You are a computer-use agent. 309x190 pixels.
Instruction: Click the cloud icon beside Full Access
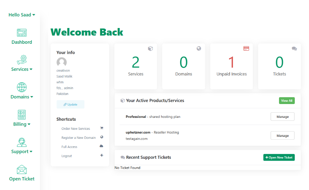pyautogui.click(x=101, y=146)
